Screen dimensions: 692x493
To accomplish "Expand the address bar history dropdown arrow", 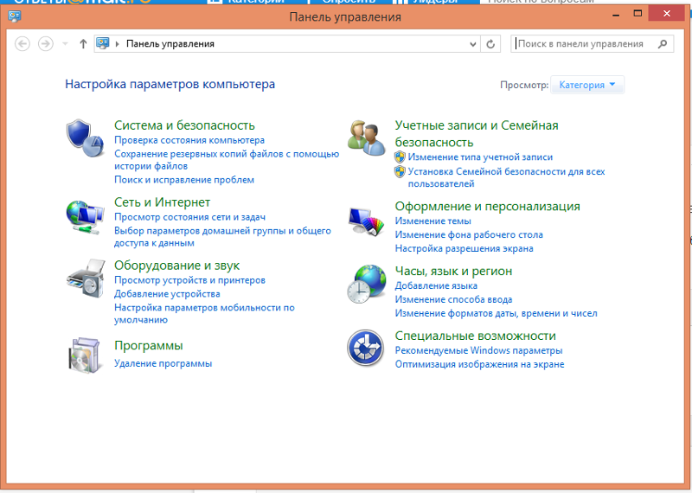I will pos(472,43).
